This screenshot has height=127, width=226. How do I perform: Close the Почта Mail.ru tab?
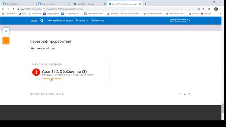34,4
